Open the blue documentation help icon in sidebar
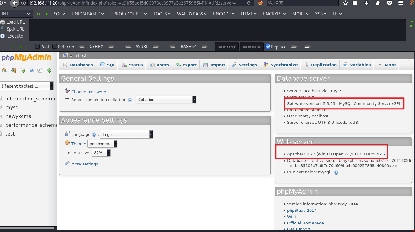This screenshot has width=415, height=232. pos(32,70)
